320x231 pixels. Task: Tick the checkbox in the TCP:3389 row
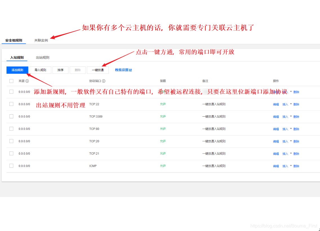click(12, 116)
